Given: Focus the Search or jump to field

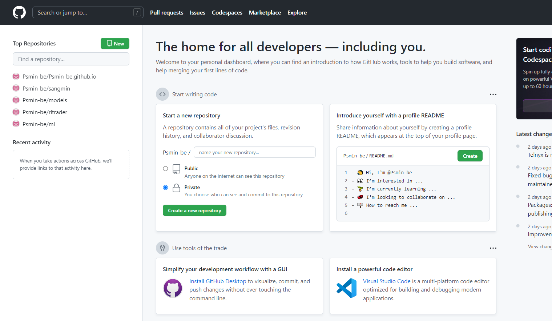Looking at the screenshot, I should tap(88, 12).
